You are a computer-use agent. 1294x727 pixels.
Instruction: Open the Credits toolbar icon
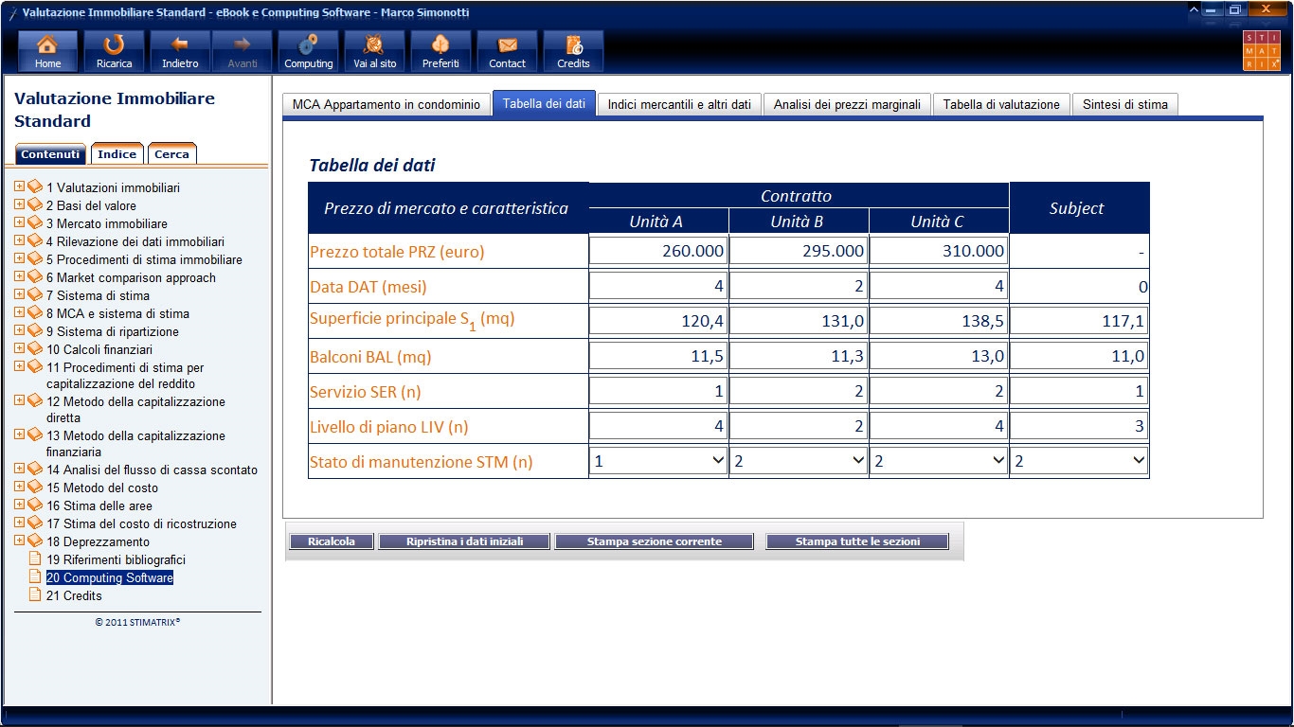click(x=573, y=51)
